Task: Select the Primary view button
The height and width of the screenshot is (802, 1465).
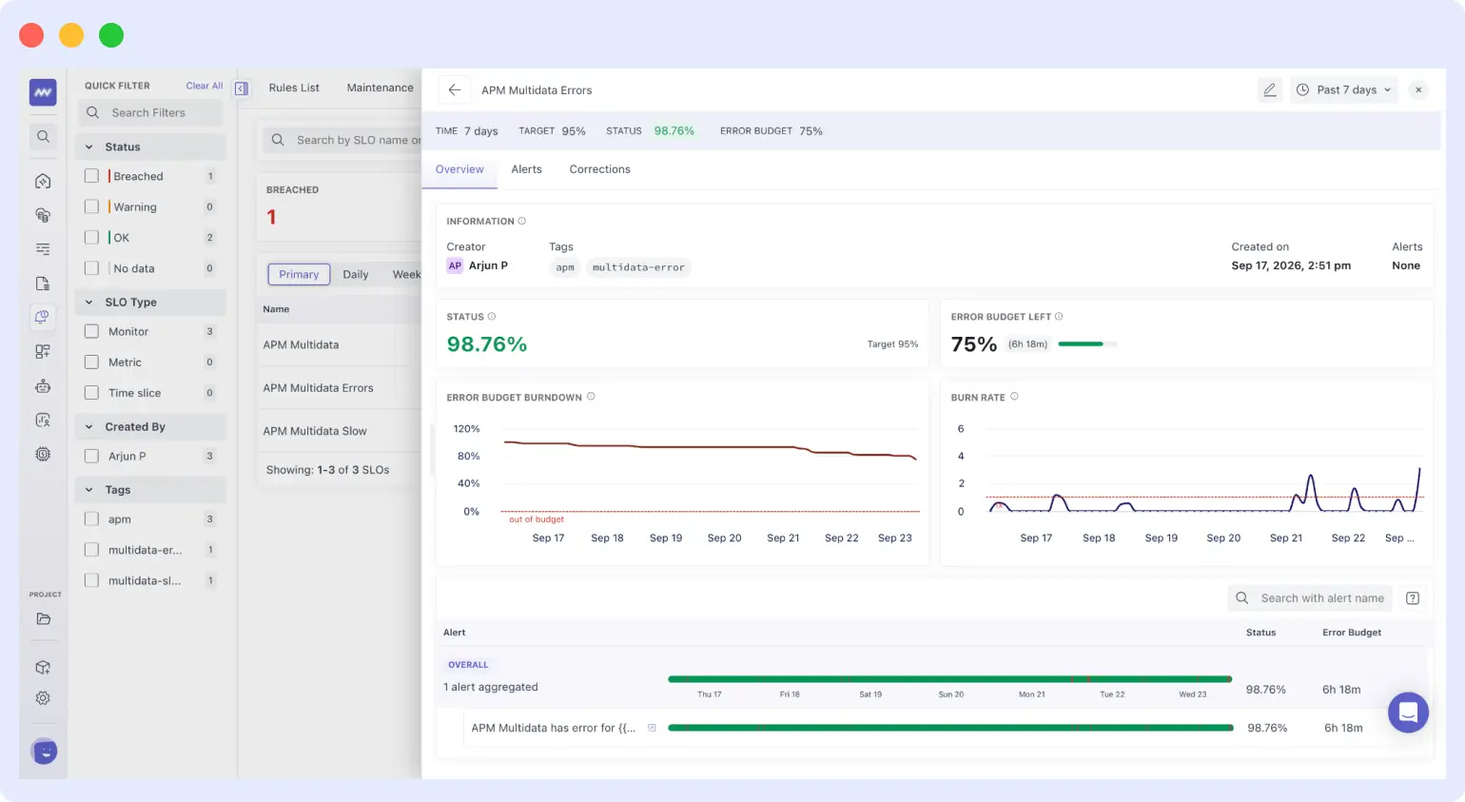Action: 299,274
